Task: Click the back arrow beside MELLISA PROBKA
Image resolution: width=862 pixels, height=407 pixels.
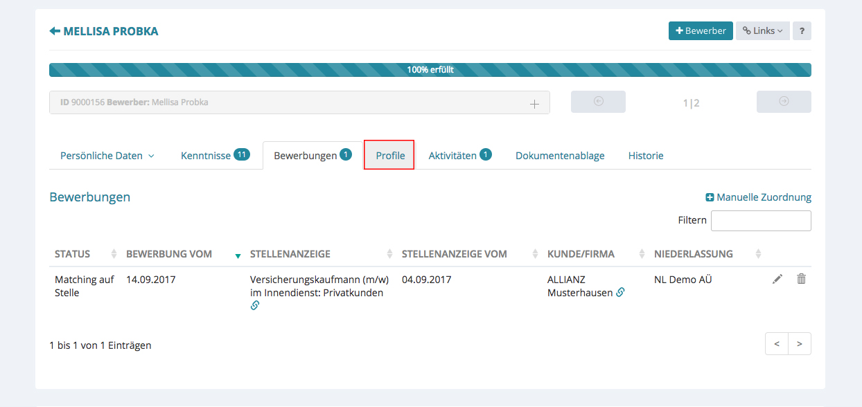Action: [55, 31]
